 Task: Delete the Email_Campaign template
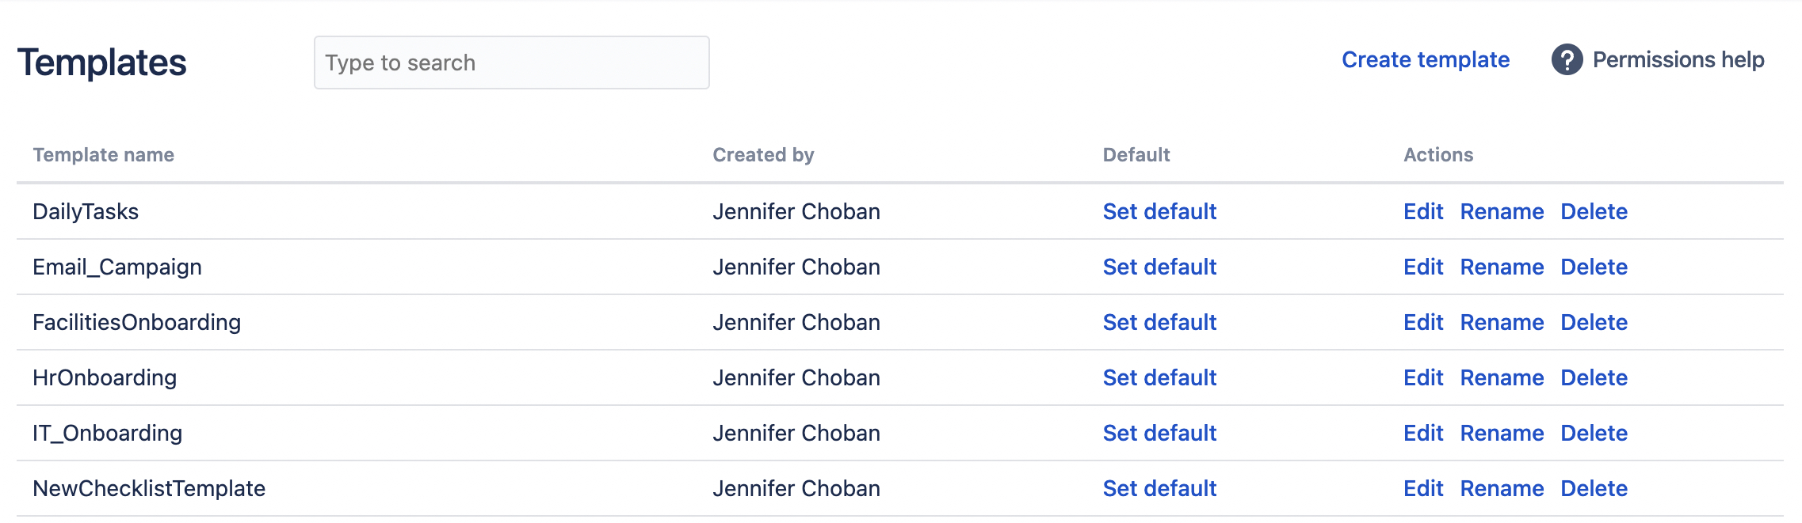pyautogui.click(x=1594, y=267)
